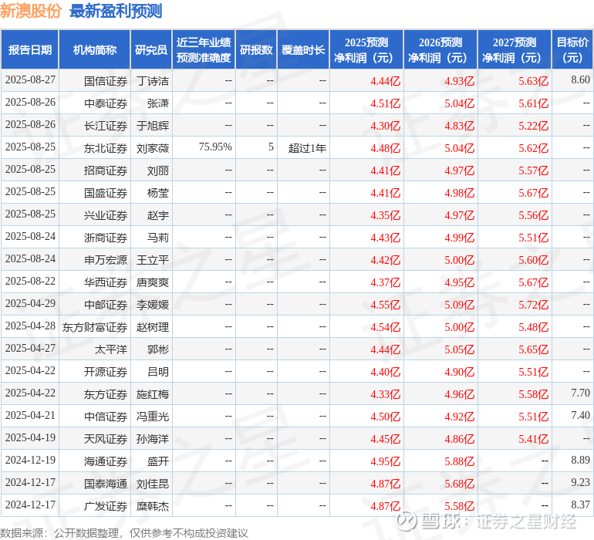The height and width of the screenshot is (540, 594).
Task: Select the 近三年业绩预测准确度 column header
Action: click(204, 49)
